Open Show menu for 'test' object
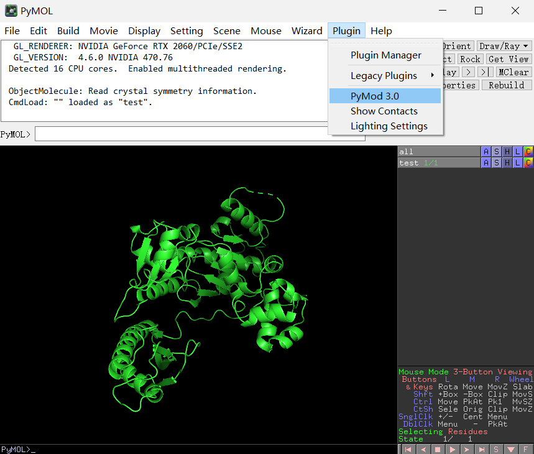This screenshot has width=534, height=454. [x=497, y=163]
